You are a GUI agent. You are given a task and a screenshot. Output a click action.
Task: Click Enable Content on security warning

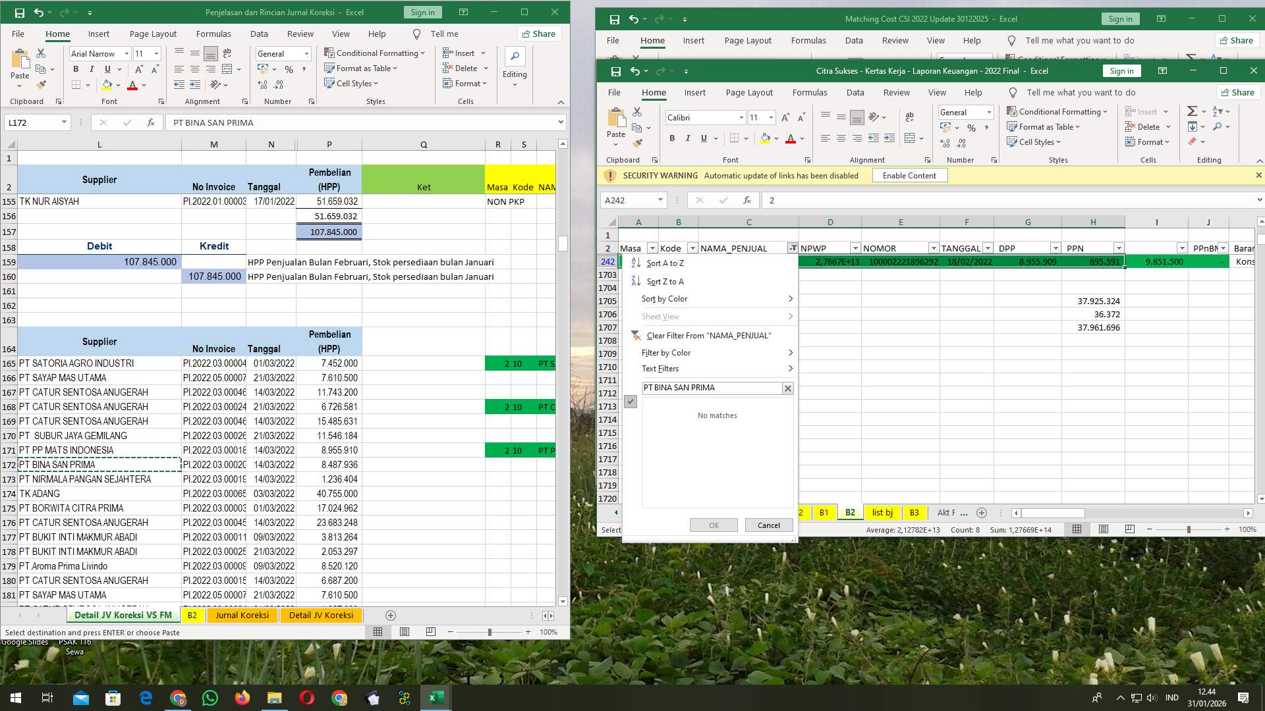[x=909, y=176]
